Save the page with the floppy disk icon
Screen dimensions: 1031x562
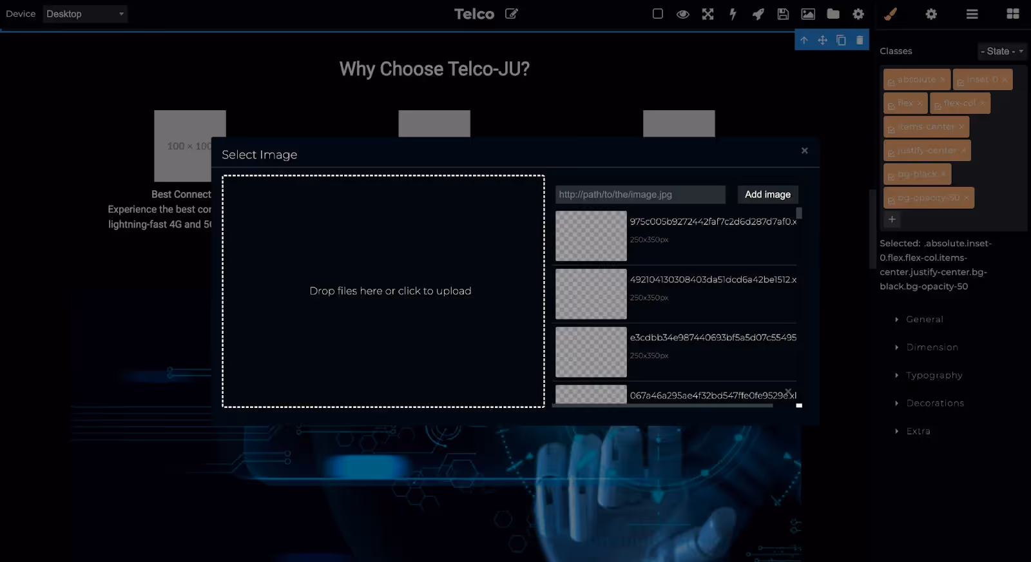pyautogui.click(x=783, y=14)
